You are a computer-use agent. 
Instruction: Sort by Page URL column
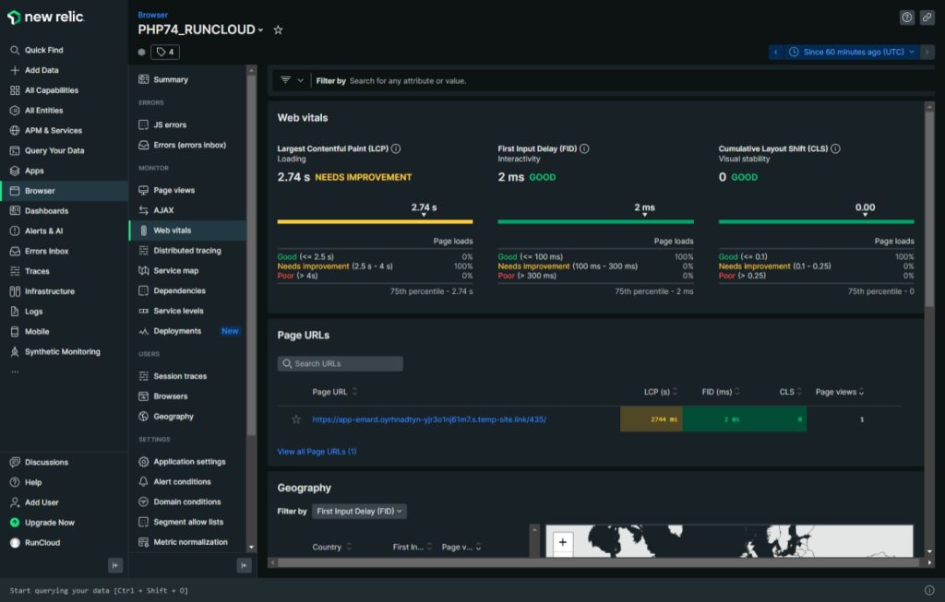click(x=334, y=392)
